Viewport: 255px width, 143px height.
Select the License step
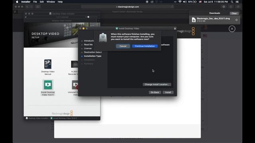(x=88, y=48)
